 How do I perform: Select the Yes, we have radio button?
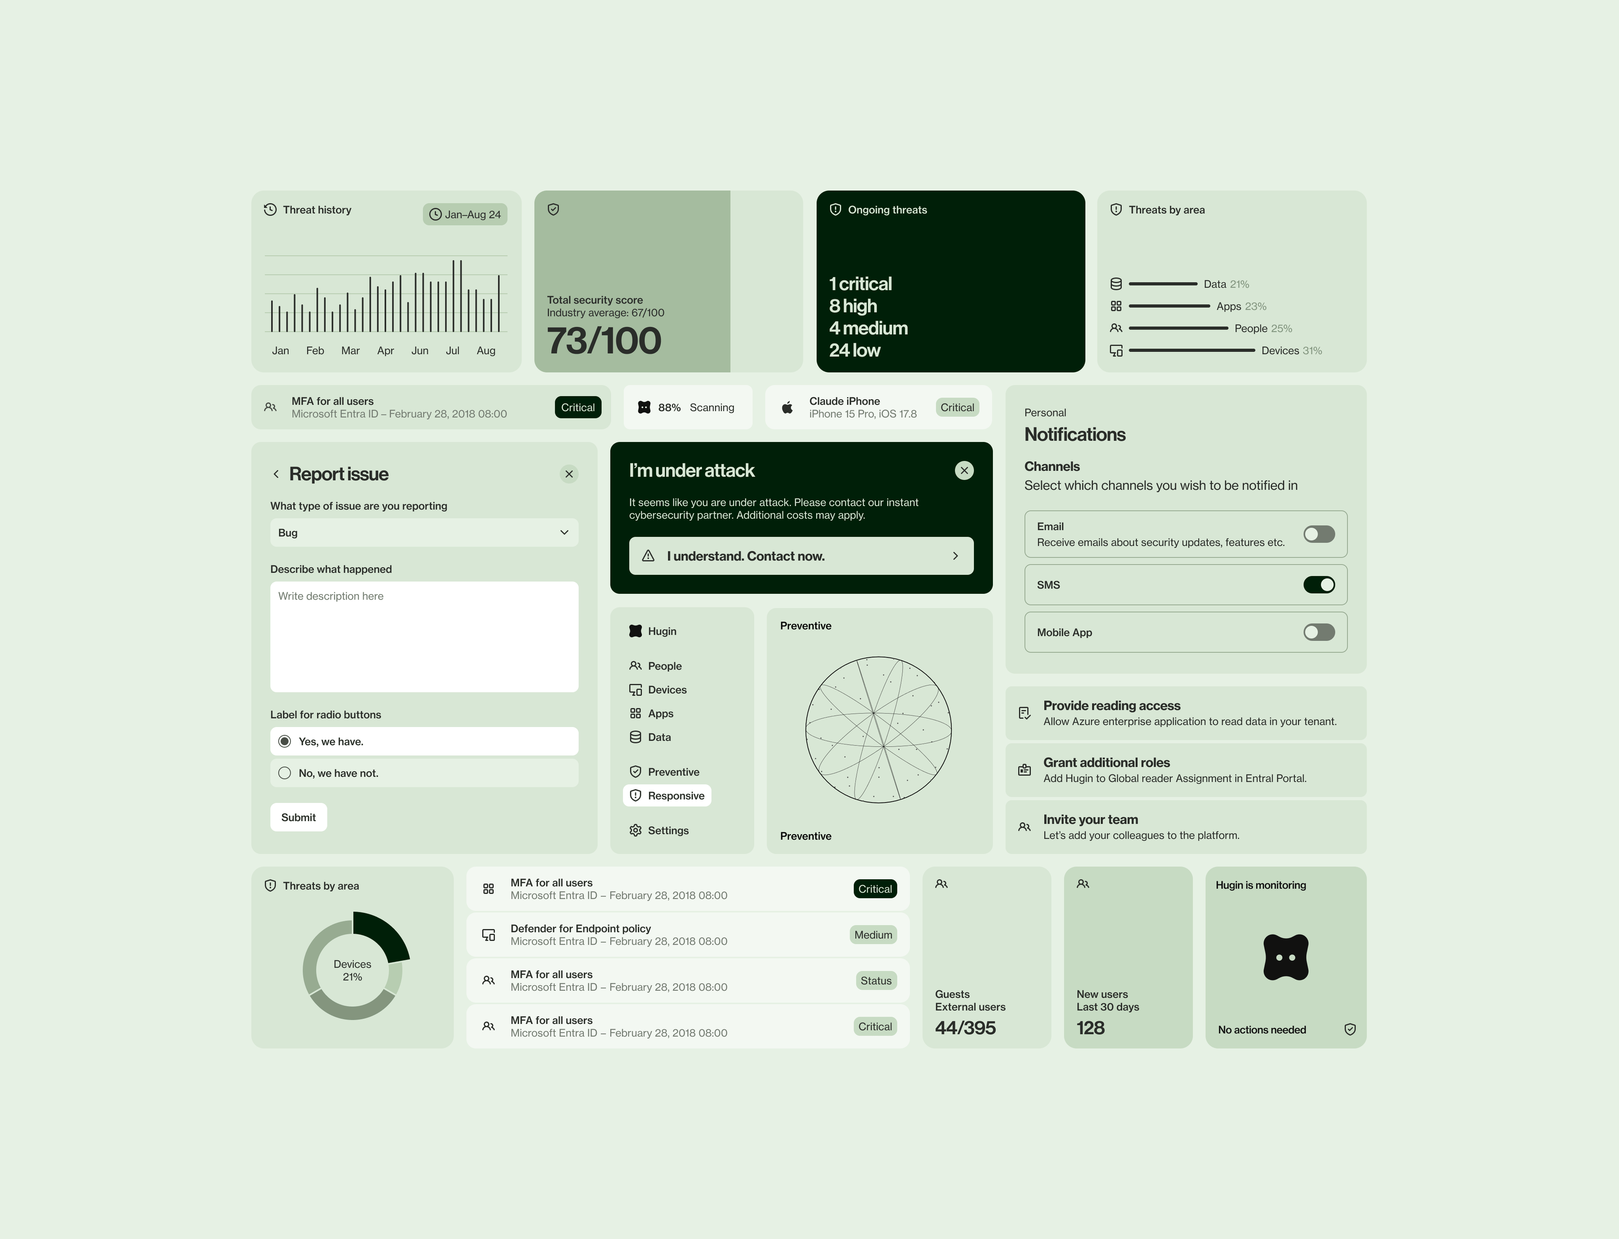click(x=285, y=741)
